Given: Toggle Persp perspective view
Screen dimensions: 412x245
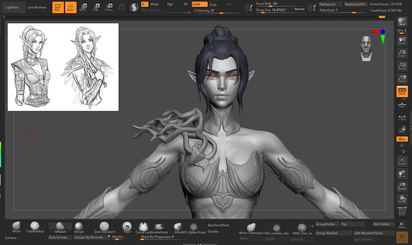Looking at the screenshot, I should 402,92.
